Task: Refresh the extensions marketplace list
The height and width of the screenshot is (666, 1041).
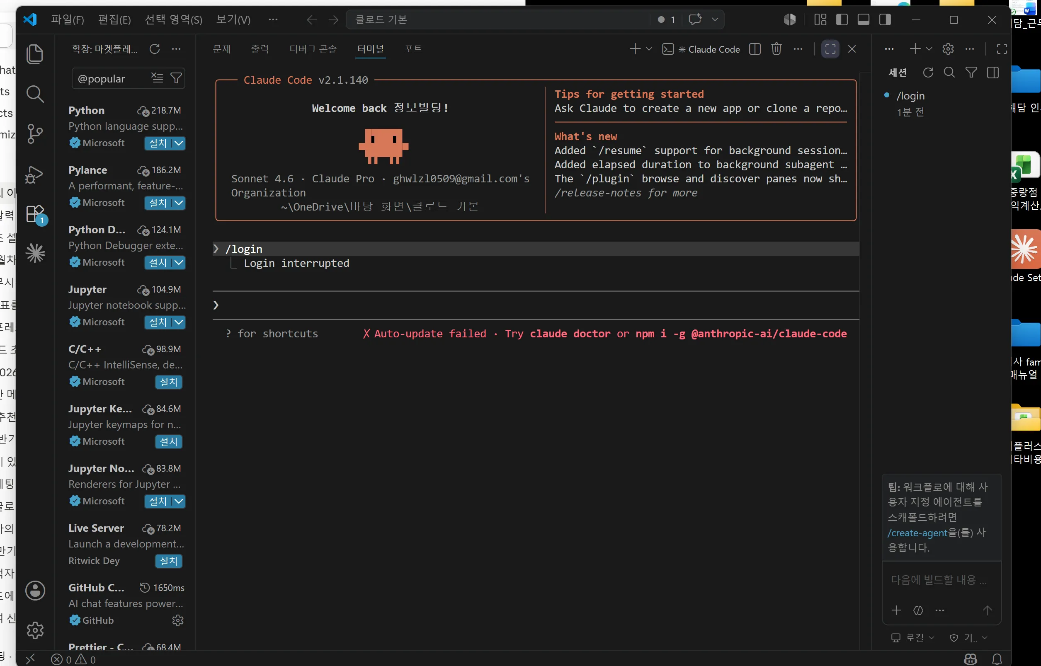Action: 154,49
